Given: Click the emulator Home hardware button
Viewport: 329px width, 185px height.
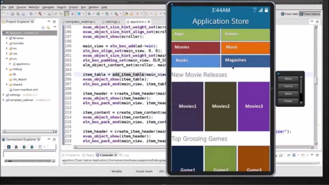Looking at the screenshot, I should (x=288, y=86).
